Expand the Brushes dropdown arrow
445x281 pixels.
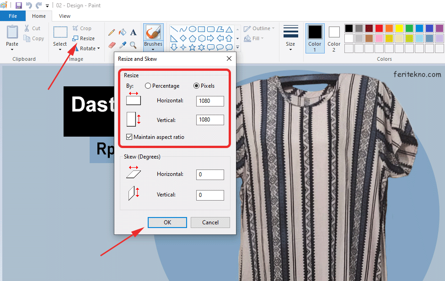[153, 50]
